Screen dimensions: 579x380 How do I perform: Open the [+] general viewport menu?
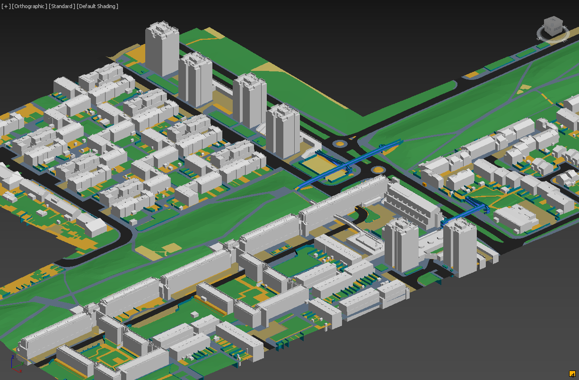click(6, 6)
